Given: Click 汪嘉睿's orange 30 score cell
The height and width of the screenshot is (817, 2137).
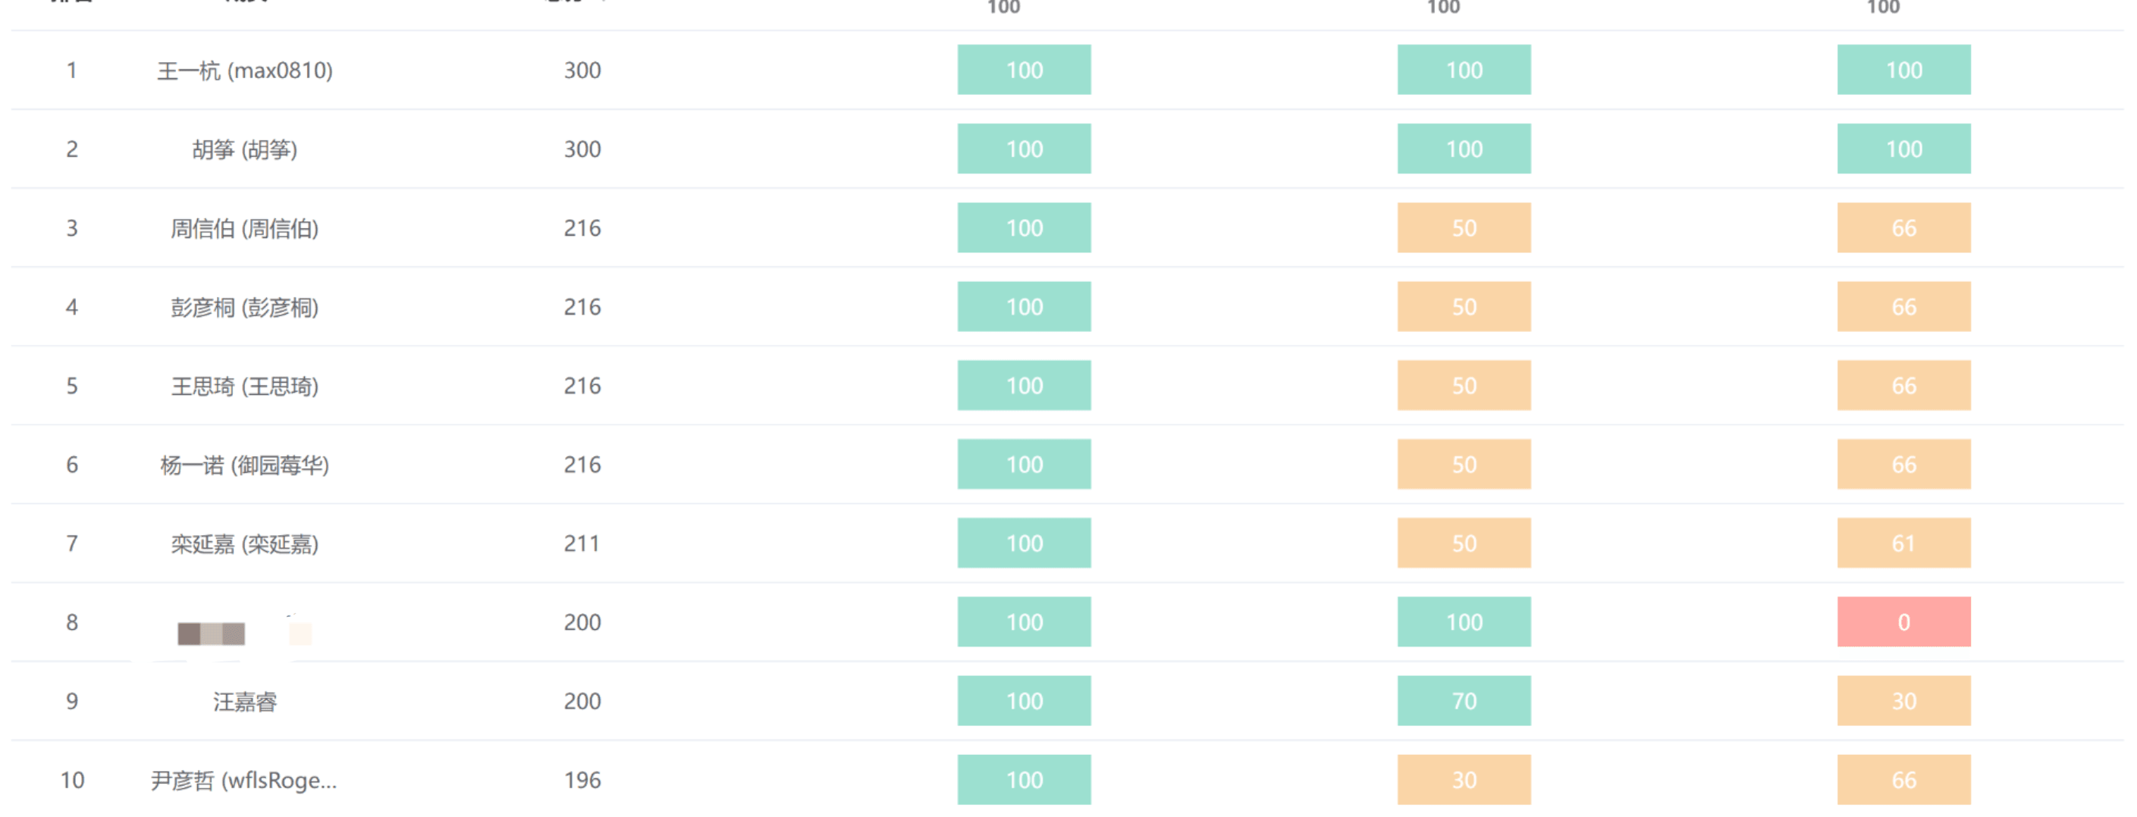Looking at the screenshot, I should [1903, 701].
